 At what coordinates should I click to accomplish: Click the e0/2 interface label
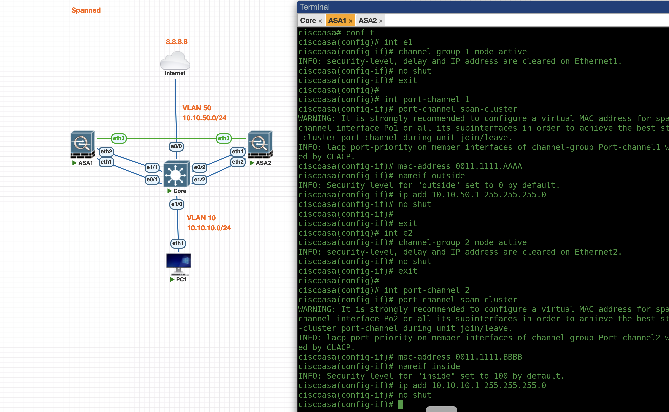(199, 167)
